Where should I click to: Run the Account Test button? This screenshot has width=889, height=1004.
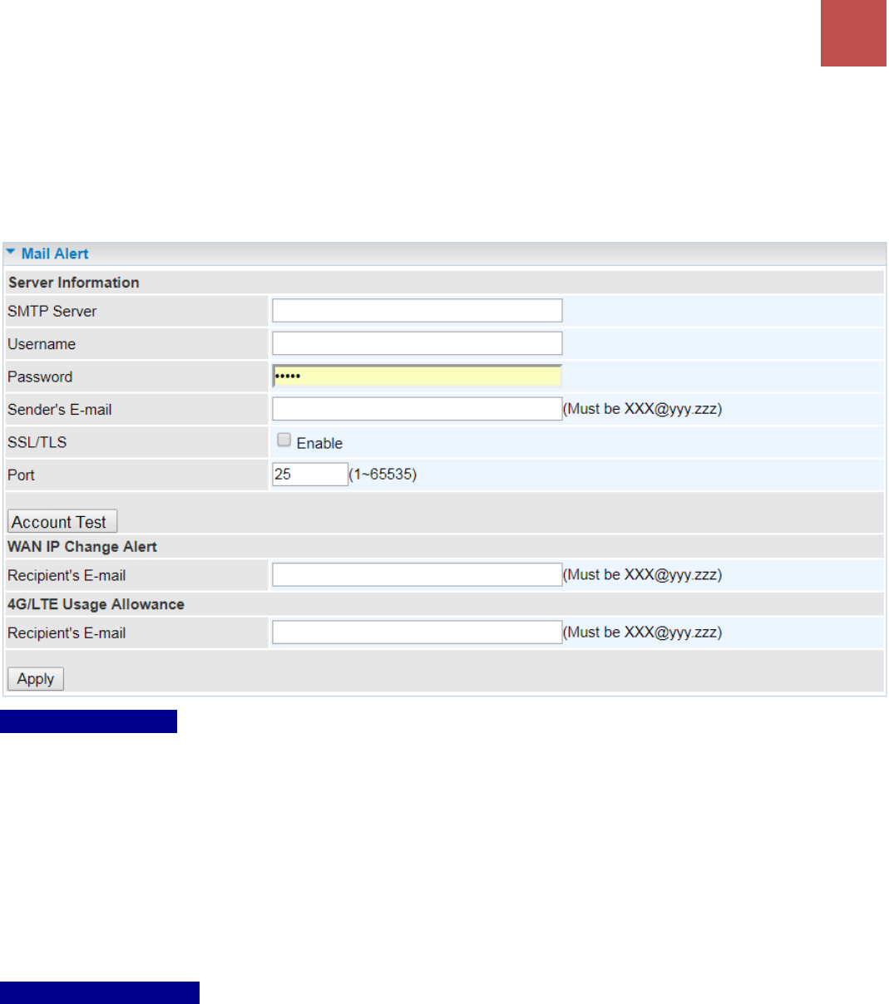pos(62,522)
